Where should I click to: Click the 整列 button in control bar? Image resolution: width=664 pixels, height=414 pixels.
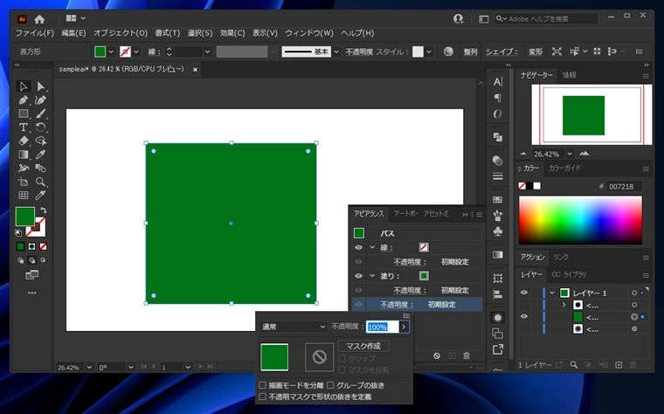470,52
